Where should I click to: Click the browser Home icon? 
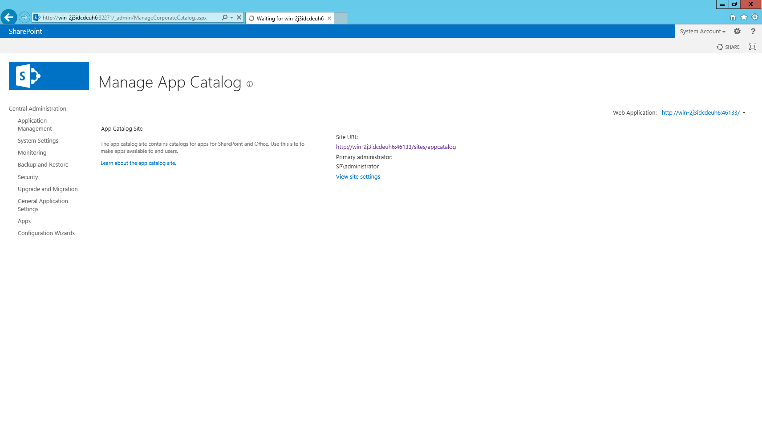pos(733,17)
